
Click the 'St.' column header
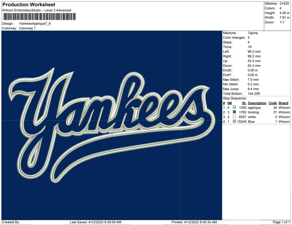[244, 103]
